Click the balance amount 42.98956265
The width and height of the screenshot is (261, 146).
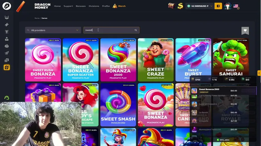tap(199, 6)
